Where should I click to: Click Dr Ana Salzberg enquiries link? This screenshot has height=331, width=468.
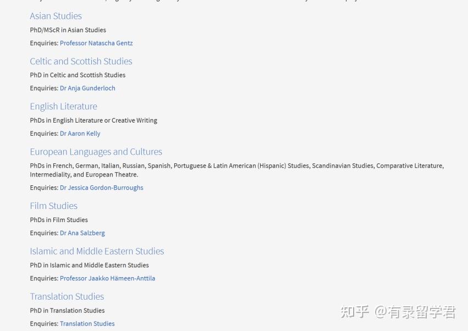click(82, 233)
